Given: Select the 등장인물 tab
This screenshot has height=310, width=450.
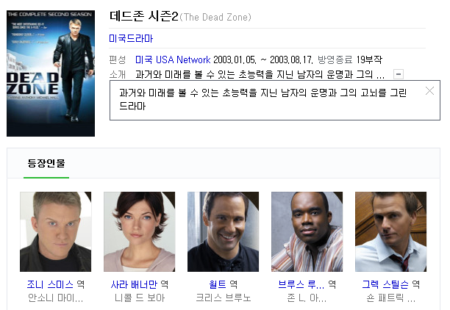Looking at the screenshot, I should tap(46, 163).
